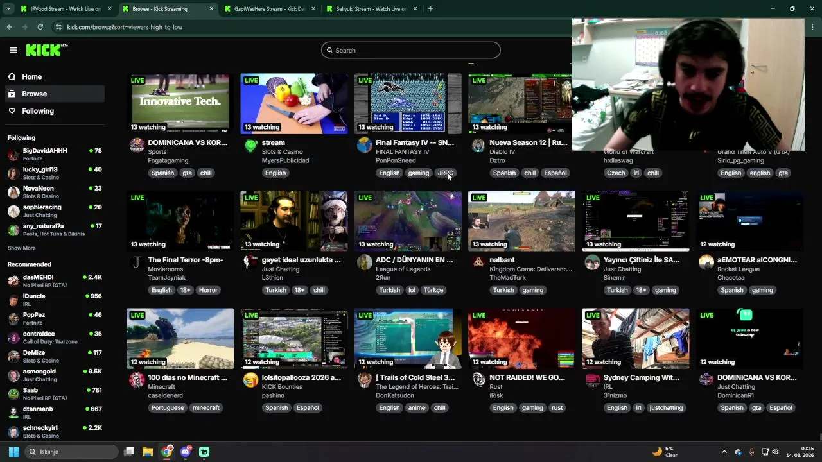Click iDuncle avatar in recommended list

coord(13,300)
